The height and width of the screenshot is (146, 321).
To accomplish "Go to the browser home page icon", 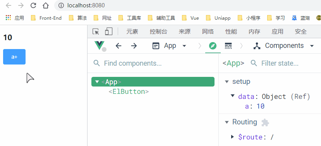I will tap(45, 5).
